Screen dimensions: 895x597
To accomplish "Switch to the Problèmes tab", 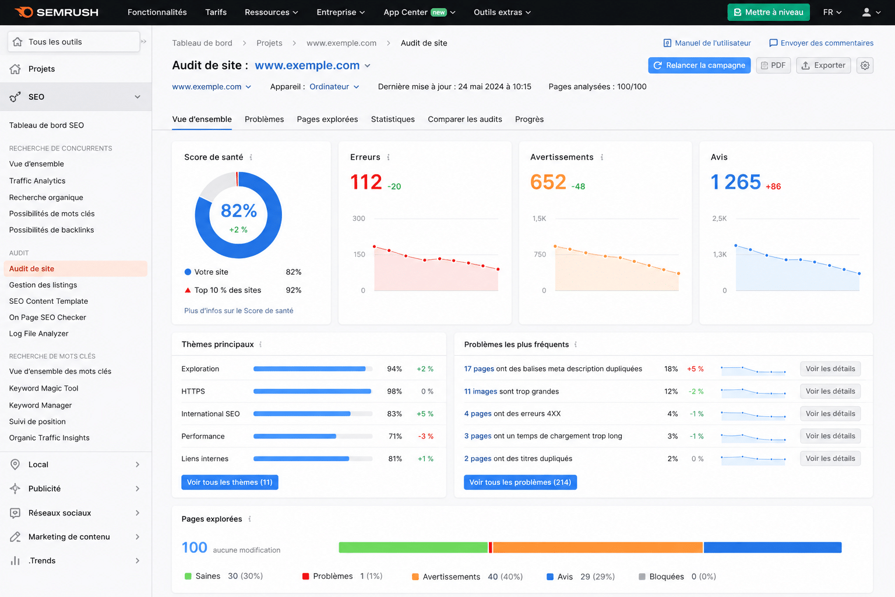I will point(264,119).
